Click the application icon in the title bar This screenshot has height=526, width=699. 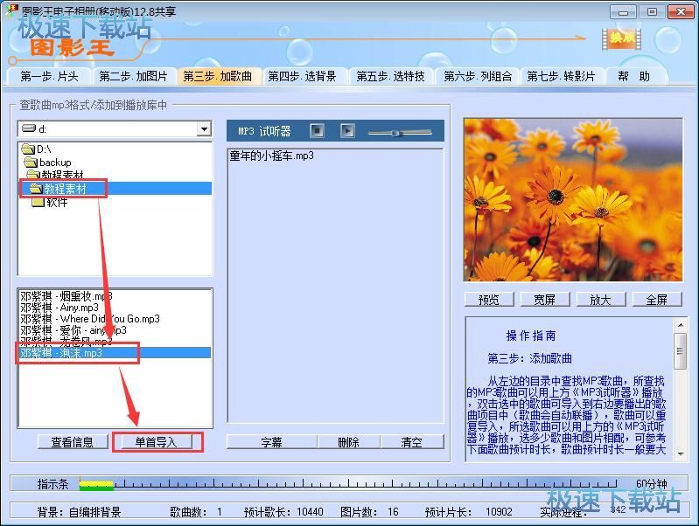point(10,10)
